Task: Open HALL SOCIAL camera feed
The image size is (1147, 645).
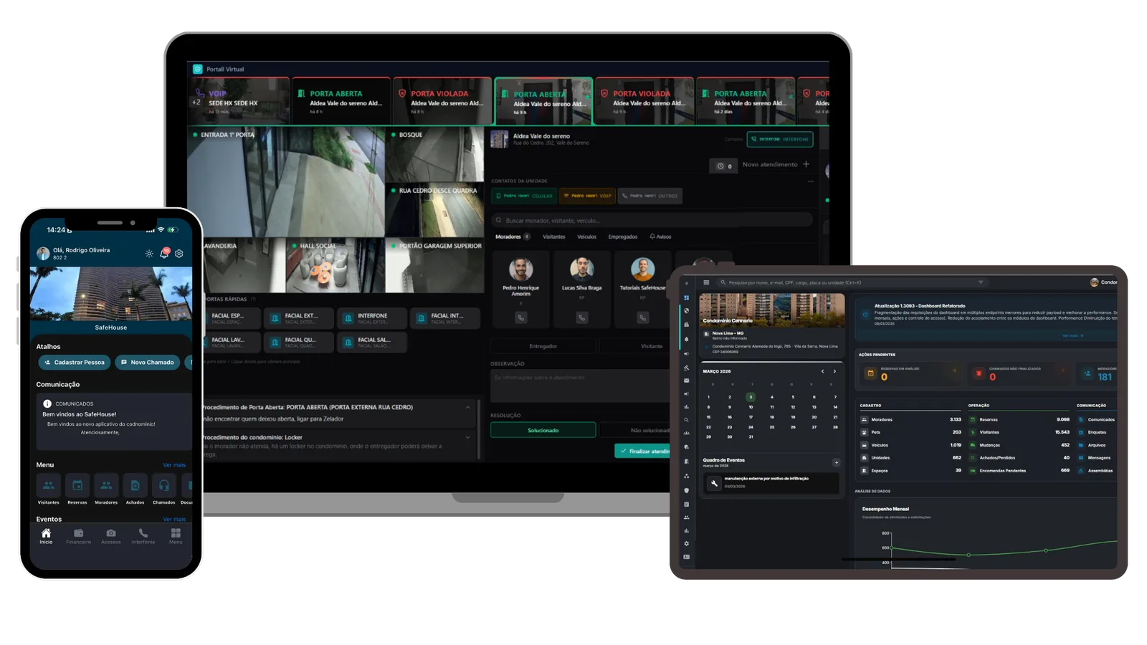Action: pyautogui.click(x=335, y=266)
